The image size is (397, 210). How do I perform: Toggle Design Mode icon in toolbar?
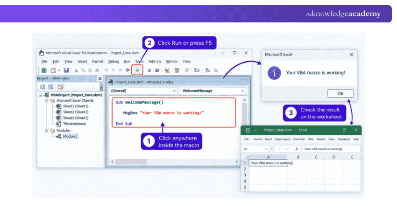[x=167, y=70]
